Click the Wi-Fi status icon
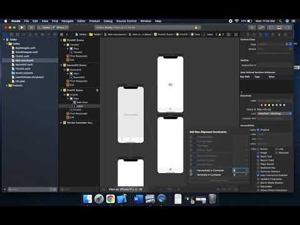 click(x=237, y=21)
